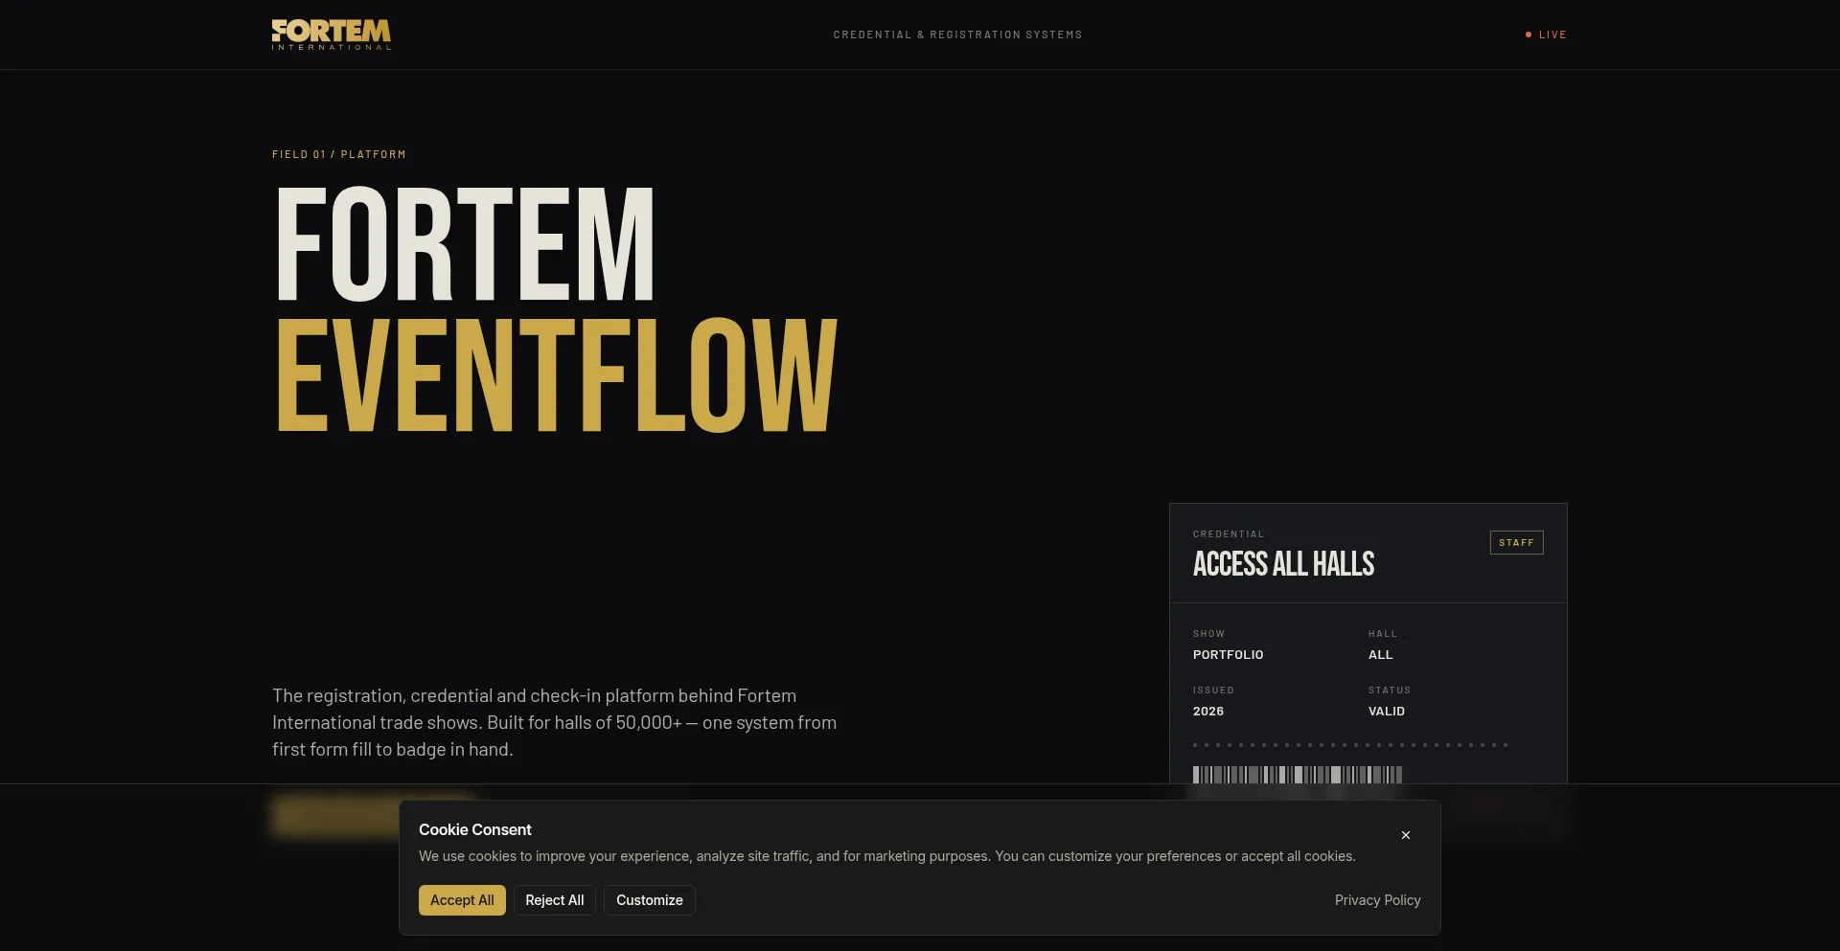Click the issued year 2026
Screen dimensions: 1840x951
click(x=1207, y=712)
